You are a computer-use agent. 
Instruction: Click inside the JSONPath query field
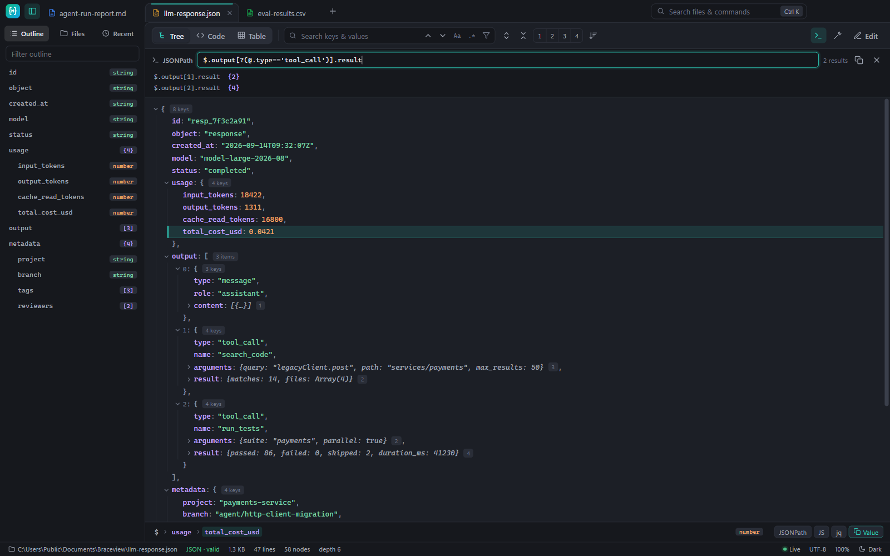click(x=507, y=60)
